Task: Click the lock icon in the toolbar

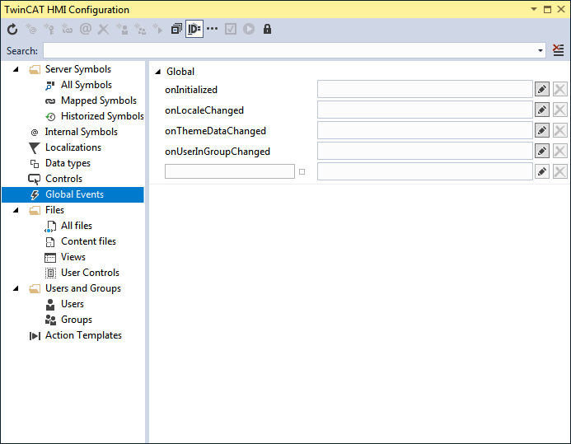Action: [x=267, y=29]
